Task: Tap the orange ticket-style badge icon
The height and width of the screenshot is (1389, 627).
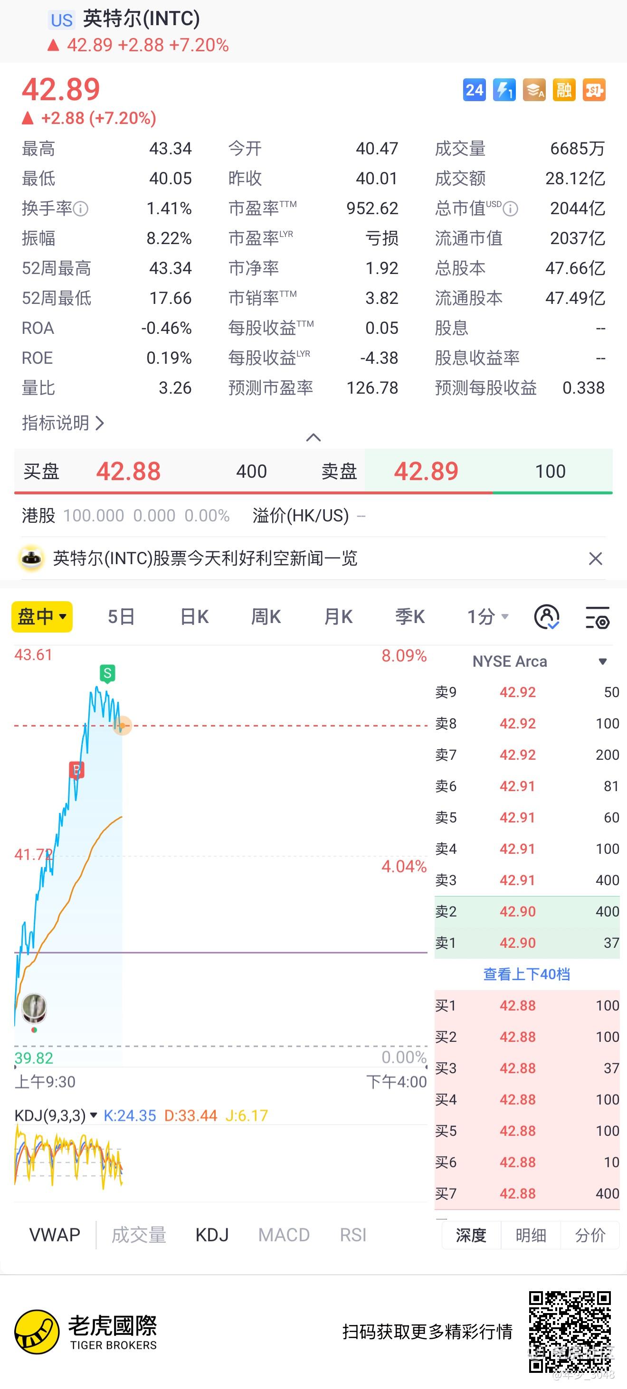Action: (594, 90)
